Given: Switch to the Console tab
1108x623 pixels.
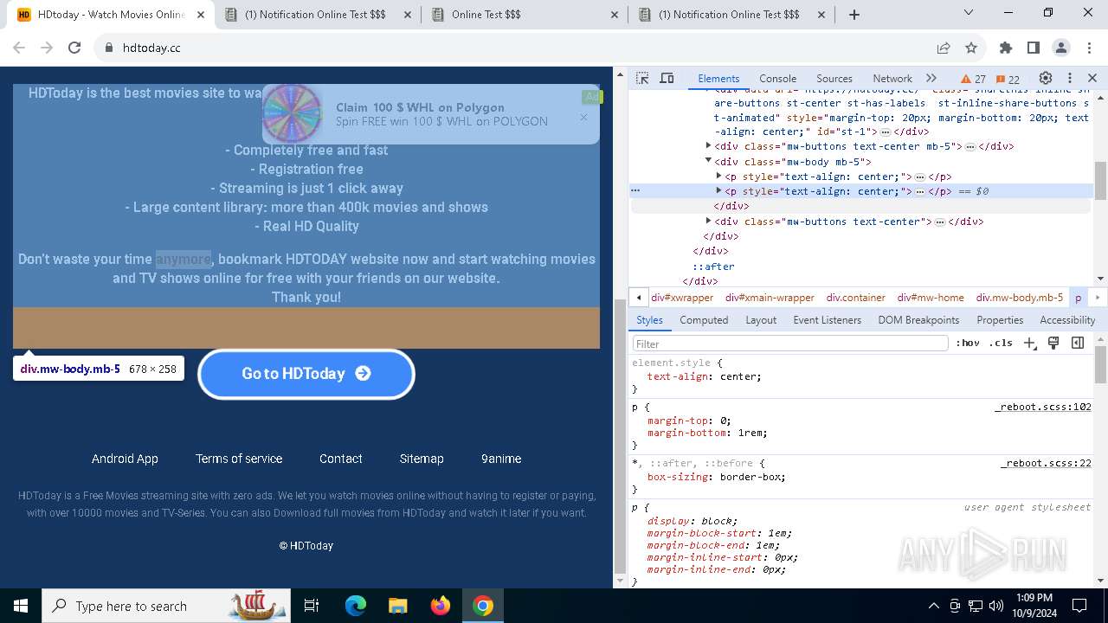Looking at the screenshot, I should tap(777, 78).
